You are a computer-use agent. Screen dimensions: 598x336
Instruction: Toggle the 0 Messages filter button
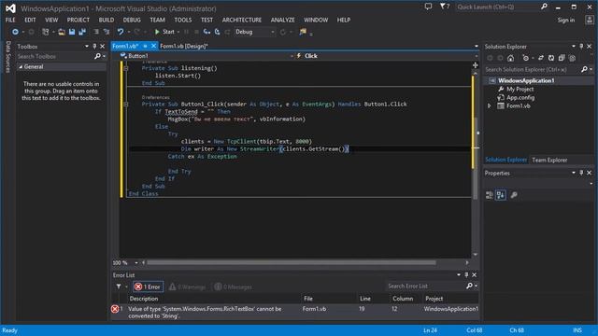[x=233, y=287]
